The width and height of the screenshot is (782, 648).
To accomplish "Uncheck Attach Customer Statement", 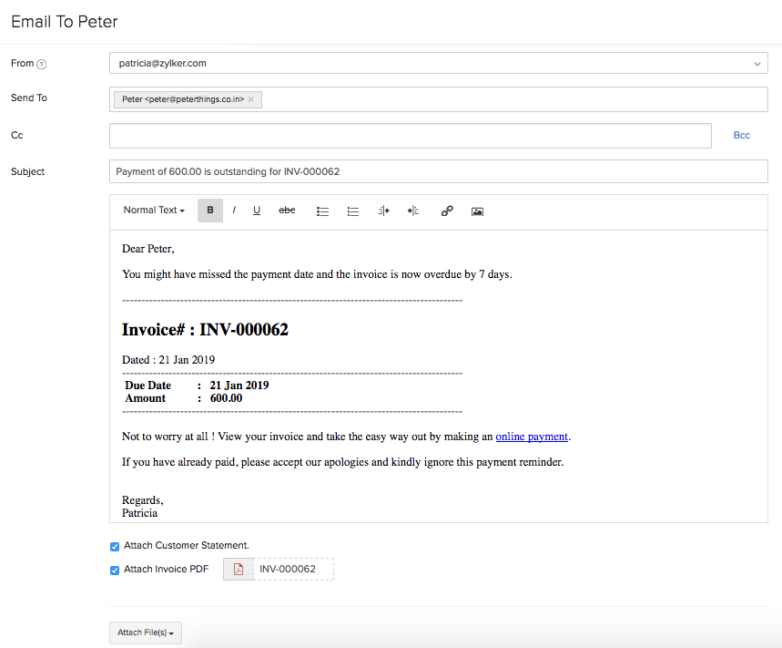I will click(x=114, y=546).
